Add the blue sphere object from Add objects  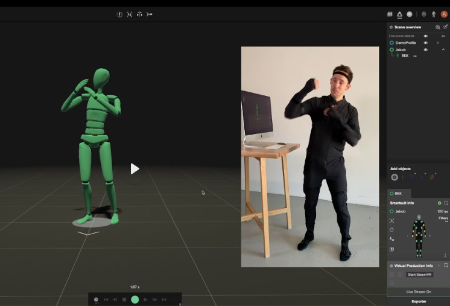click(412, 176)
